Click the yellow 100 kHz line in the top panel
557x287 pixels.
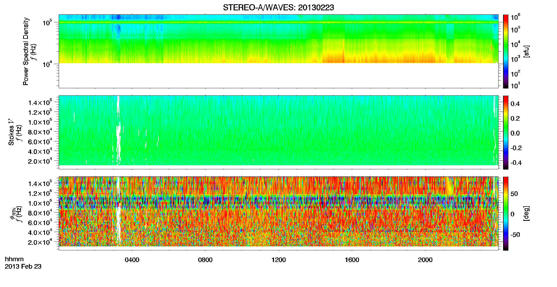pos(278,22)
